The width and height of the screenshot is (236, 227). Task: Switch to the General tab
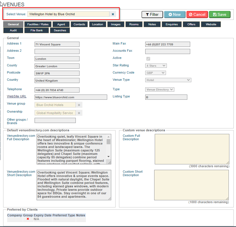(x=13, y=24)
